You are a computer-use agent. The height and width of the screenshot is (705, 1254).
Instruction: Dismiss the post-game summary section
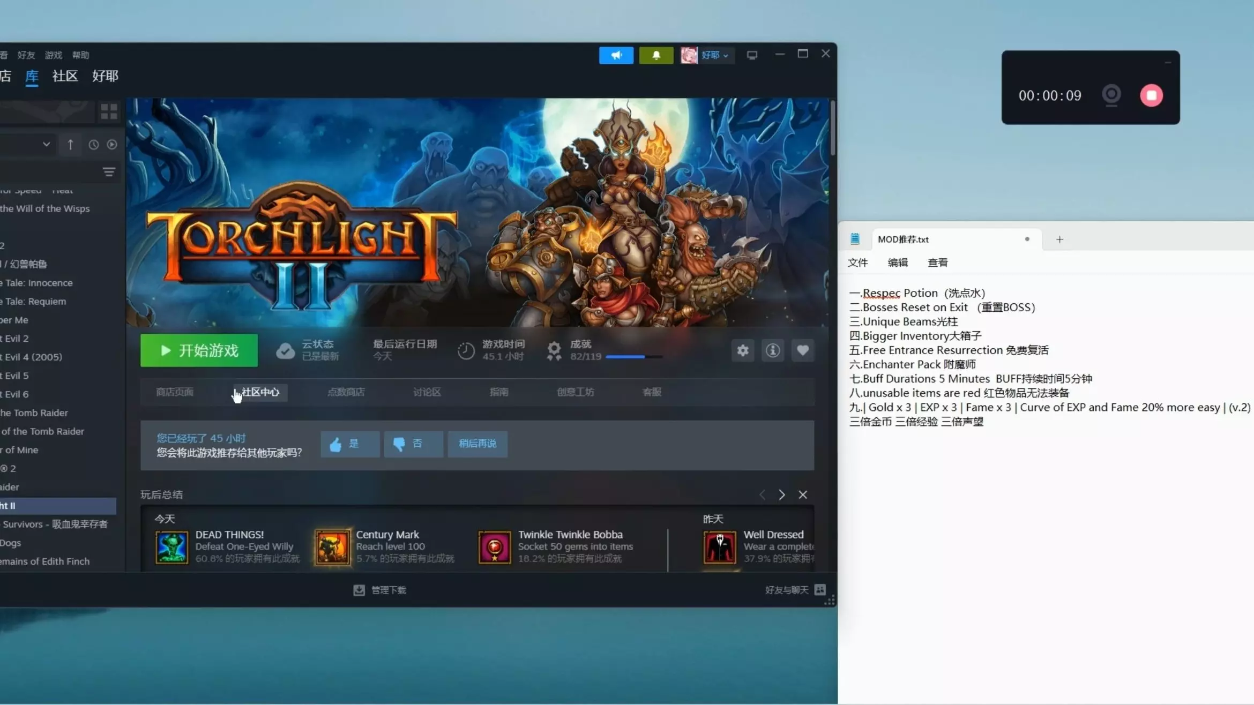point(803,494)
